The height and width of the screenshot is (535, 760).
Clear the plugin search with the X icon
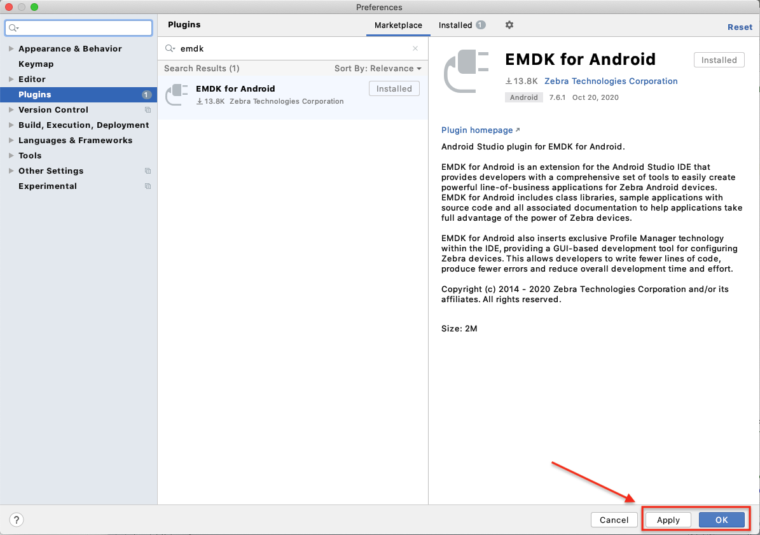tap(415, 48)
